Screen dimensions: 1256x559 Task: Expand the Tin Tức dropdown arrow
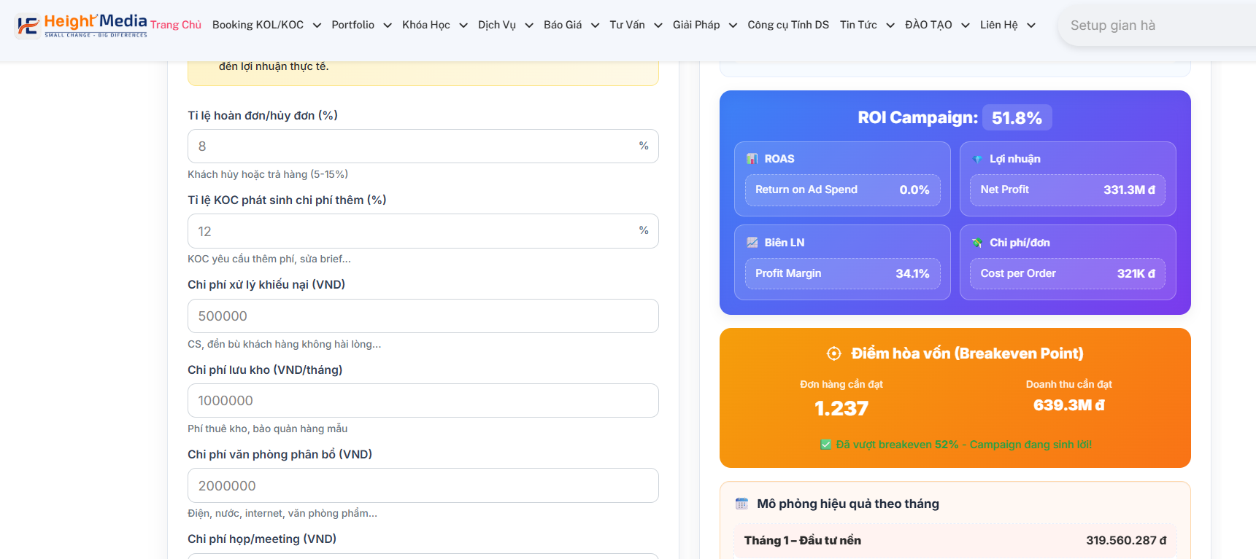(890, 26)
